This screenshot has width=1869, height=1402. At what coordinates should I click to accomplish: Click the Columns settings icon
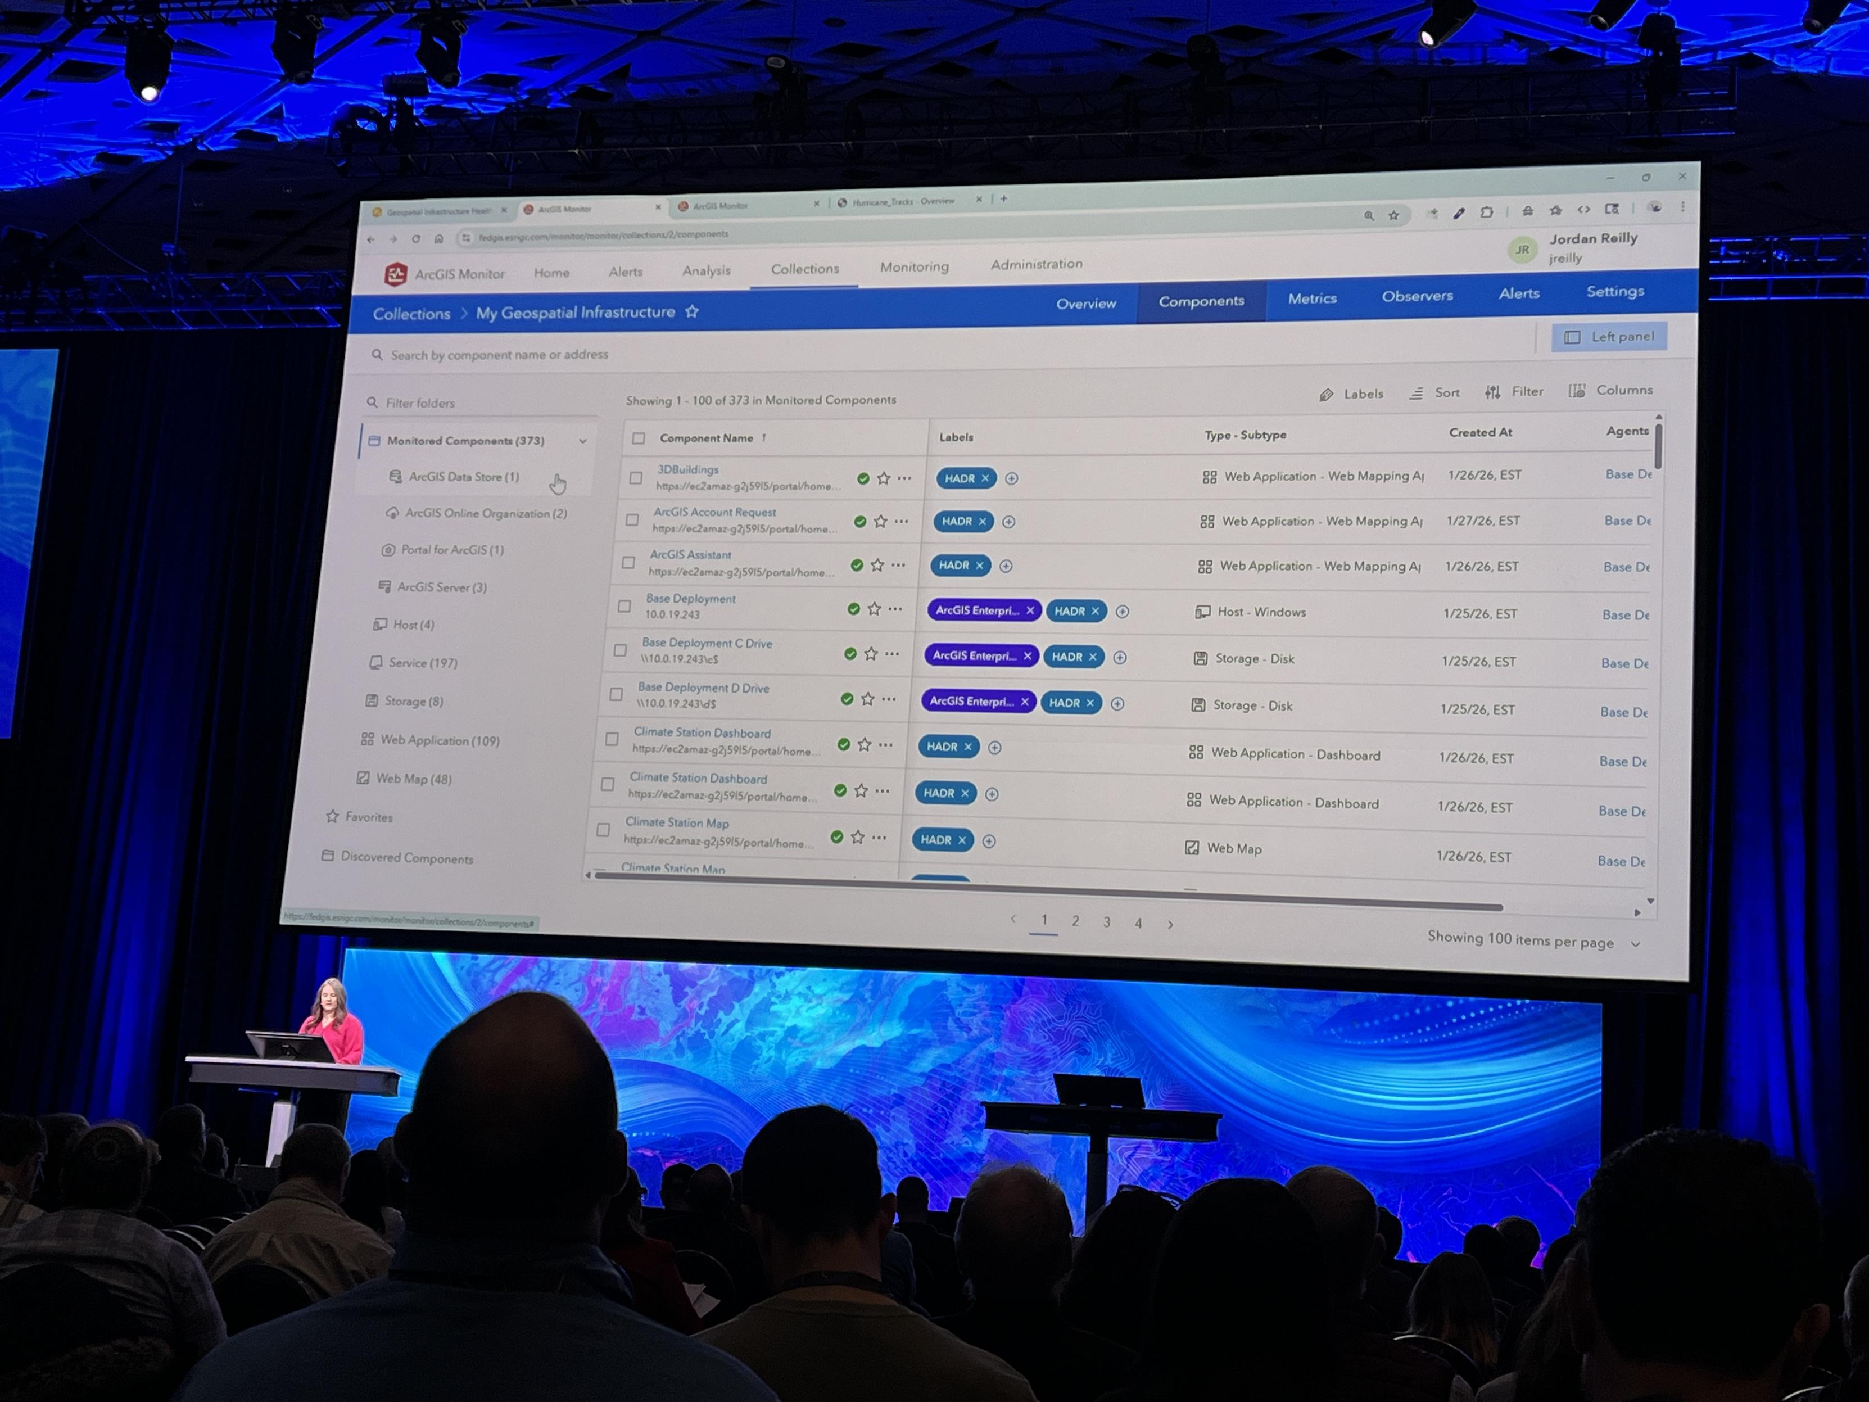[1577, 391]
